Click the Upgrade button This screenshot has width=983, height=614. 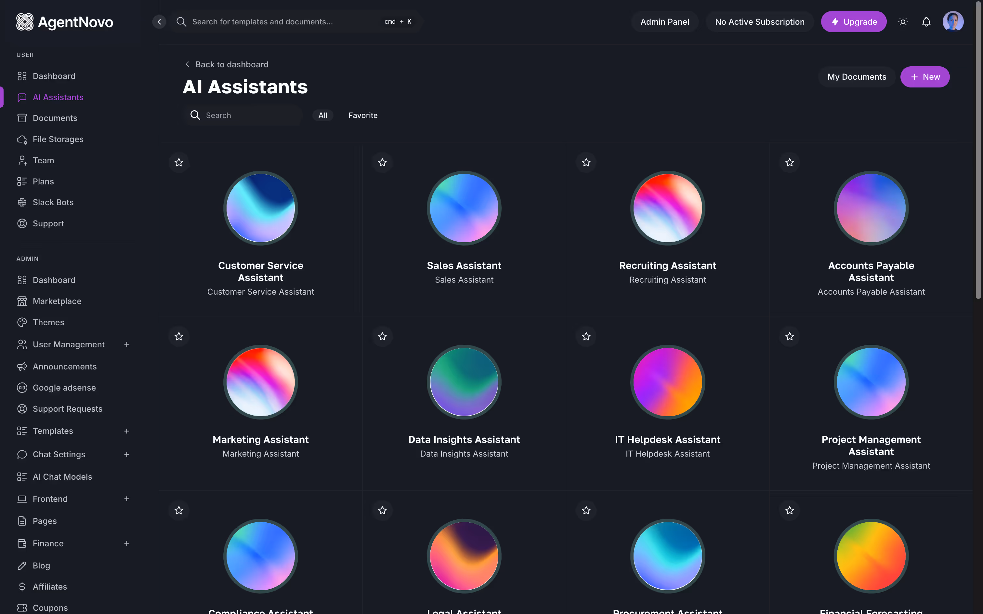point(854,22)
